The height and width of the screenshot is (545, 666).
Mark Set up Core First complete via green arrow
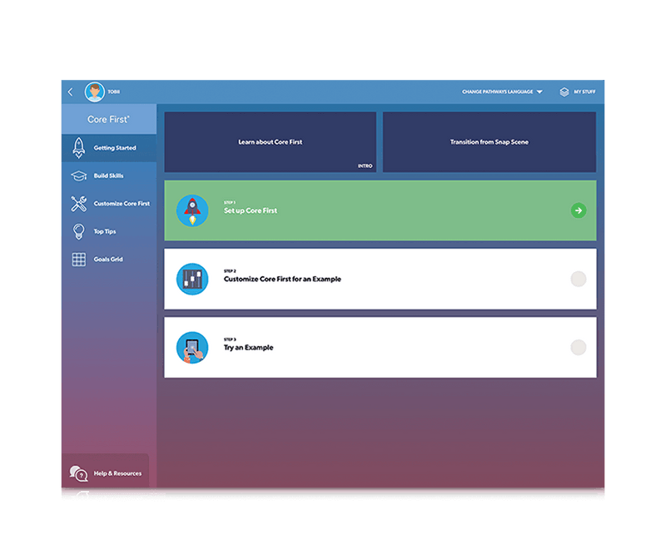pos(579,211)
